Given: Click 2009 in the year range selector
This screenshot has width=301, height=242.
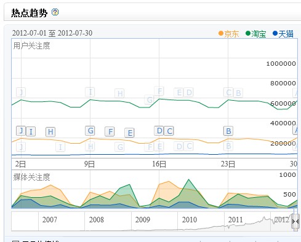Looking at the screenshot, I should tap(143, 220).
